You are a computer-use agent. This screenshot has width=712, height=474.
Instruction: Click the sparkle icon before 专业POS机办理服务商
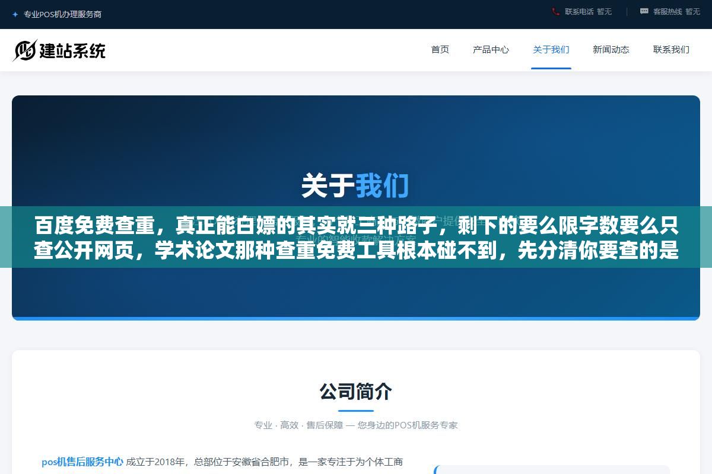(15, 14)
